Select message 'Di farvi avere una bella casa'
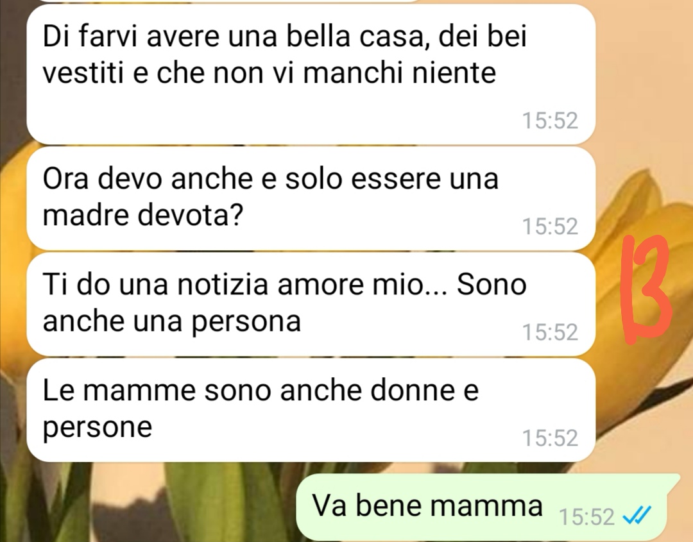The height and width of the screenshot is (542, 693). [x=311, y=74]
